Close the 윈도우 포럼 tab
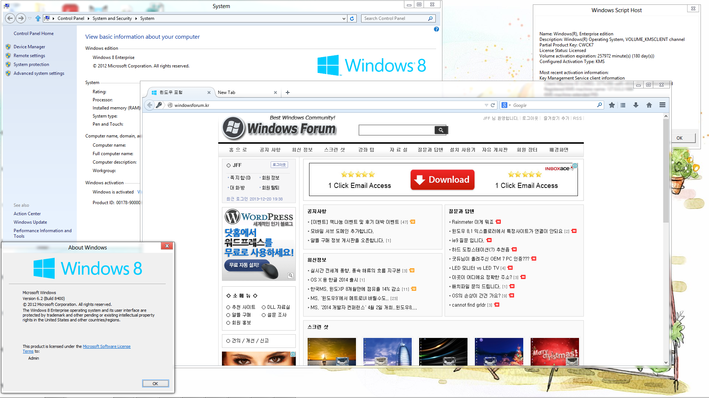The height and width of the screenshot is (398, 709). [x=209, y=92]
